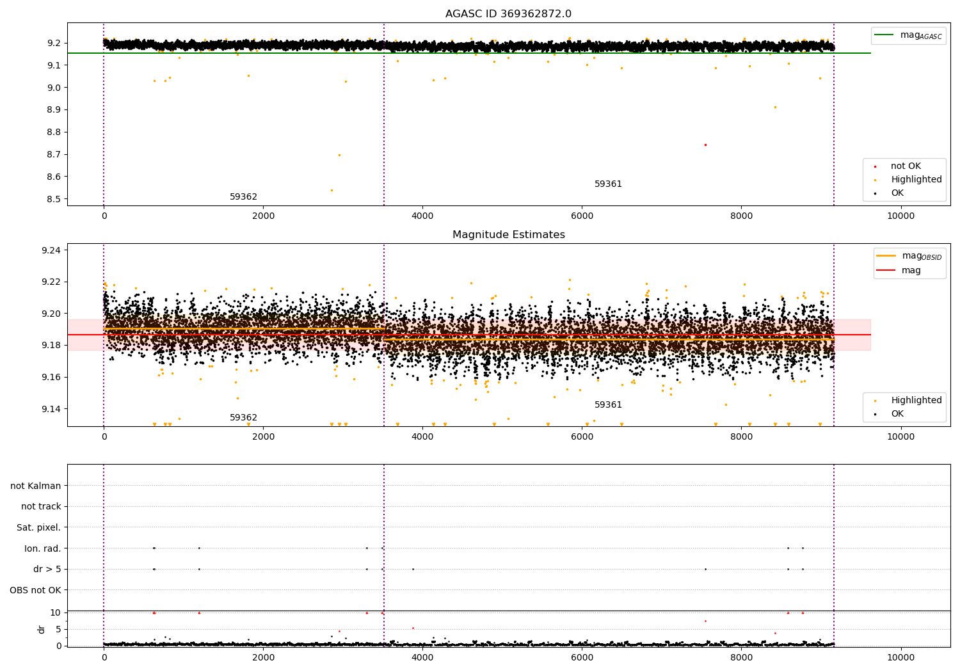Select 'Highlighted' legend entry in Magnitude Estimates plot
The width and height of the screenshot is (960, 672).
pyautogui.click(x=916, y=401)
